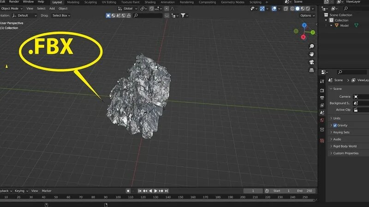Open the Collection properties tab icon
Viewport: 369px width, 207px height.
point(322,129)
